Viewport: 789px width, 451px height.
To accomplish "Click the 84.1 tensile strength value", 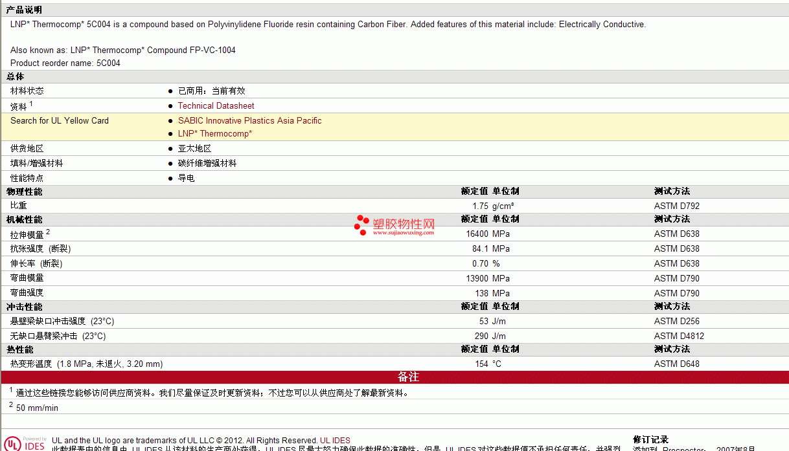I will click(x=480, y=248).
